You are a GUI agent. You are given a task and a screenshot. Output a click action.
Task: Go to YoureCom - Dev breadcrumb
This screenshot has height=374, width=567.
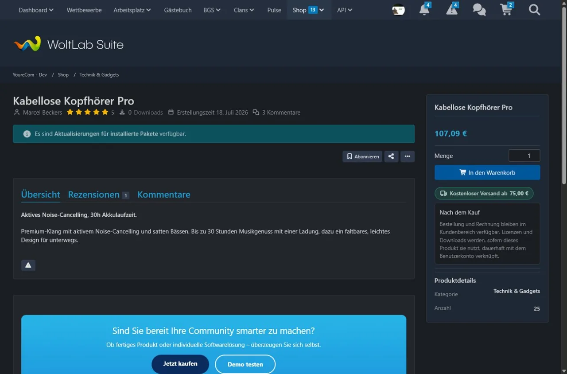tap(30, 75)
